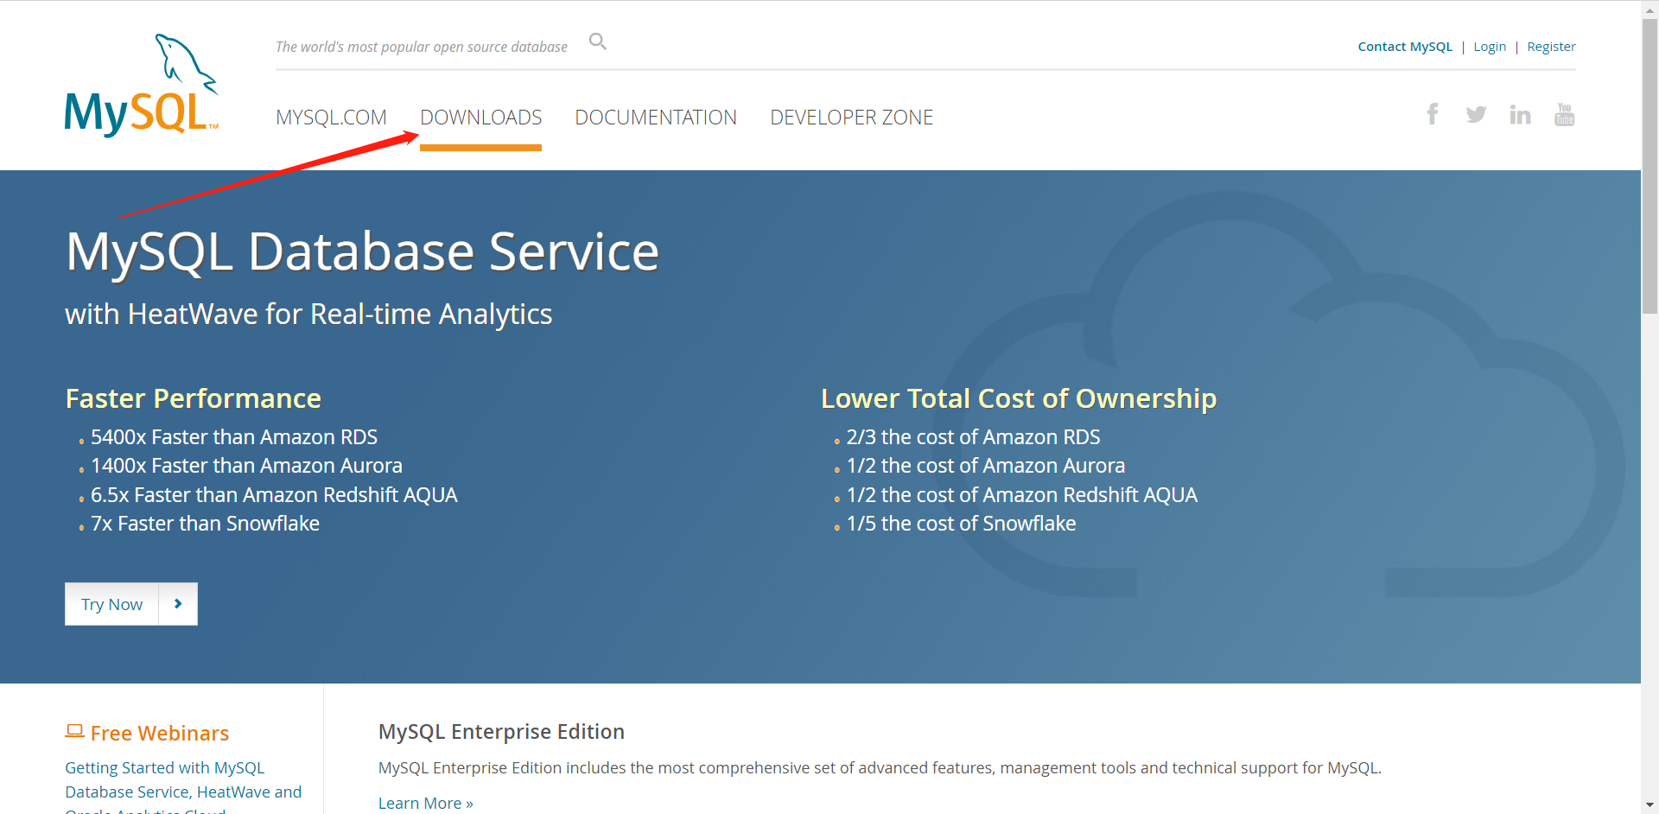
Task: Open the DEVELOPER ZONE menu item
Action: (x=851, y=118)
